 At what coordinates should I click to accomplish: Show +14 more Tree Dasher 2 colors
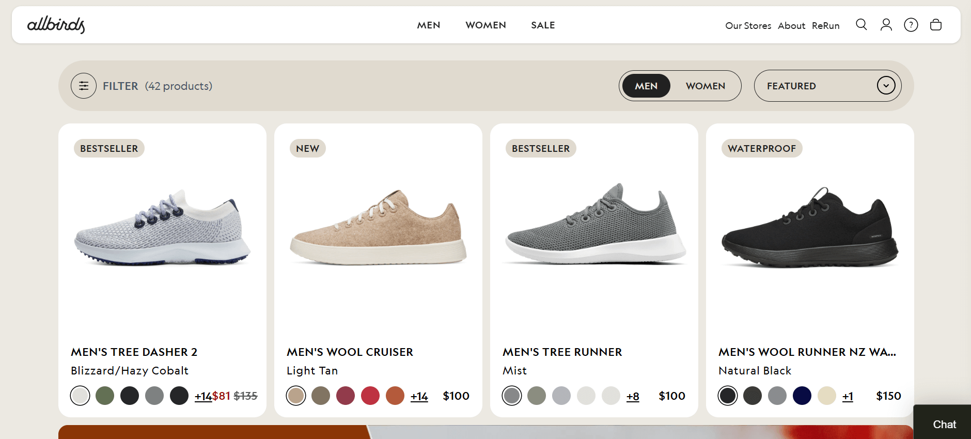coord(203,396)
